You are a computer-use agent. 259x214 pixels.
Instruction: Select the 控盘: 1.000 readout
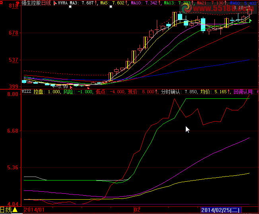click(x=47, y=92)
